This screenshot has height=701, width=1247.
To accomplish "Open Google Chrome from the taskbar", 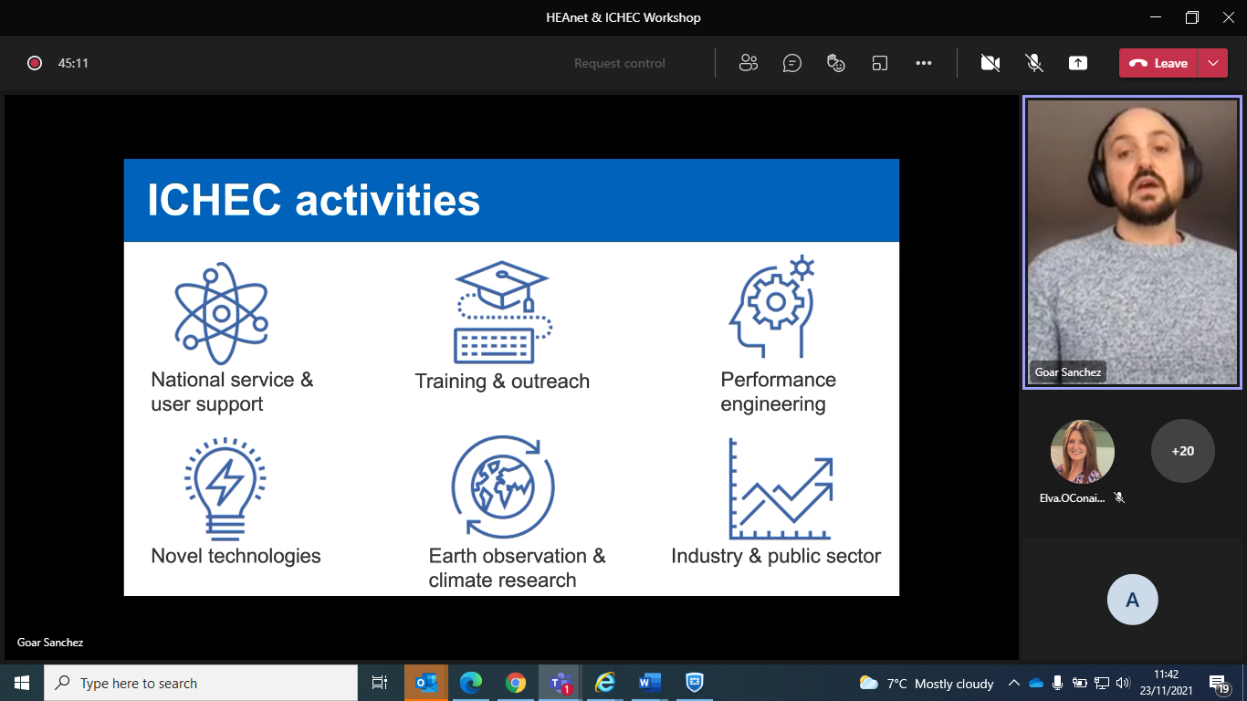I will pos(516,683).
